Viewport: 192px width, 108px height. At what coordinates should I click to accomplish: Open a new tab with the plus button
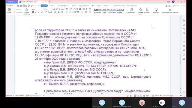click(50, 2)
